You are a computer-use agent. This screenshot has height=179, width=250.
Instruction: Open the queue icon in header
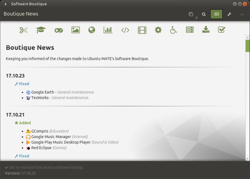[191, 14]
